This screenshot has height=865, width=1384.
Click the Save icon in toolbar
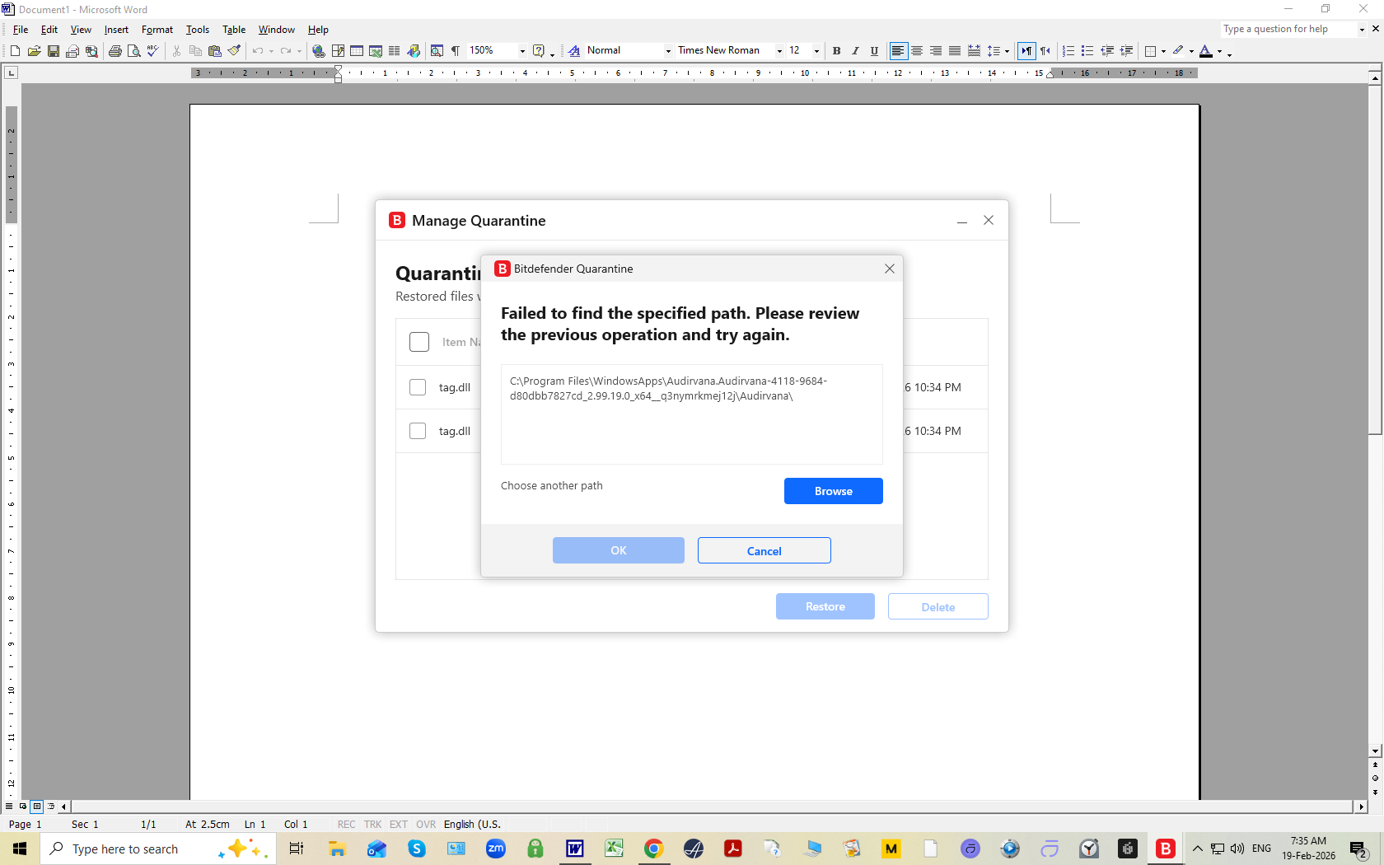54,51
